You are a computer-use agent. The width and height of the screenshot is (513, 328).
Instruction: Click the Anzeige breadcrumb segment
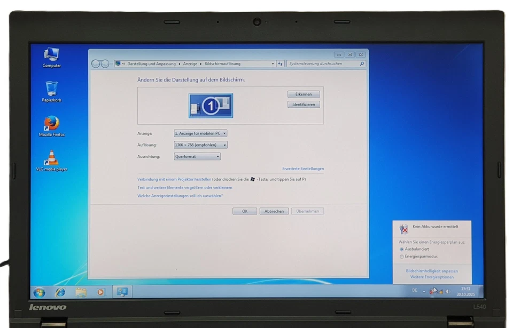(x=190, y=63)
